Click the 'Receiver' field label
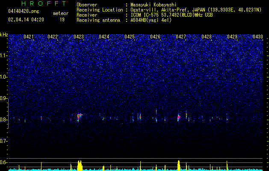The width and height of the screenshot is (269, 171). (87, 15)
